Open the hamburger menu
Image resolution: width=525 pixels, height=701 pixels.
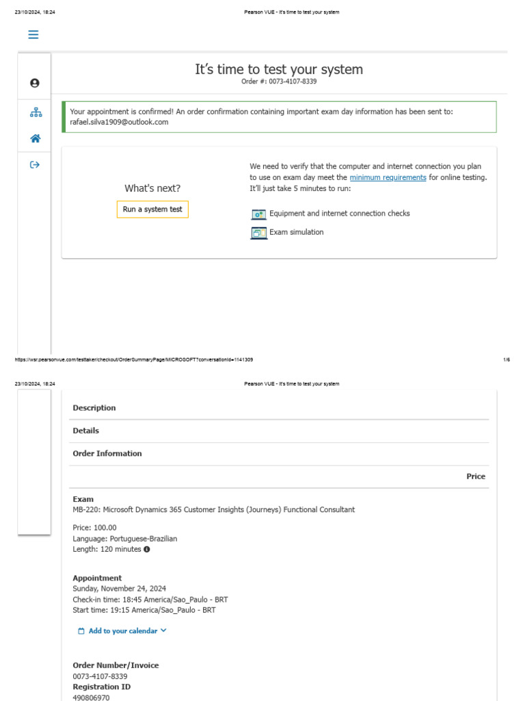coord(33,35)
